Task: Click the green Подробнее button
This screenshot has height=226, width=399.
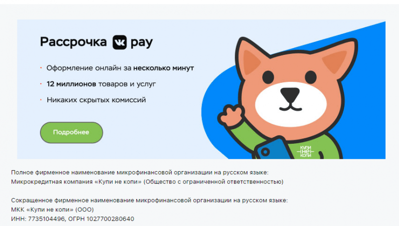Action: (x=71, y=132)
